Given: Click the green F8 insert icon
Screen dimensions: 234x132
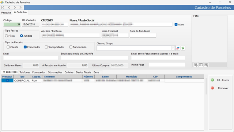Looking at the screenshot, I should pyautogui.click(x=212, y=80).
